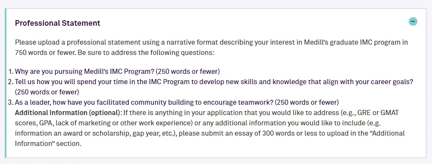Click the 'GRE or GMAT' text
The image size is (432, 164).
click(x=378, y=112)
